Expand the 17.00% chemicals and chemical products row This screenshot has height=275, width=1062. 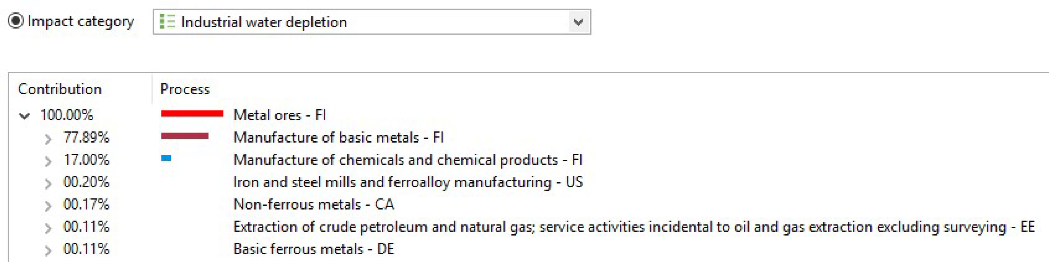tap(49, 160)
